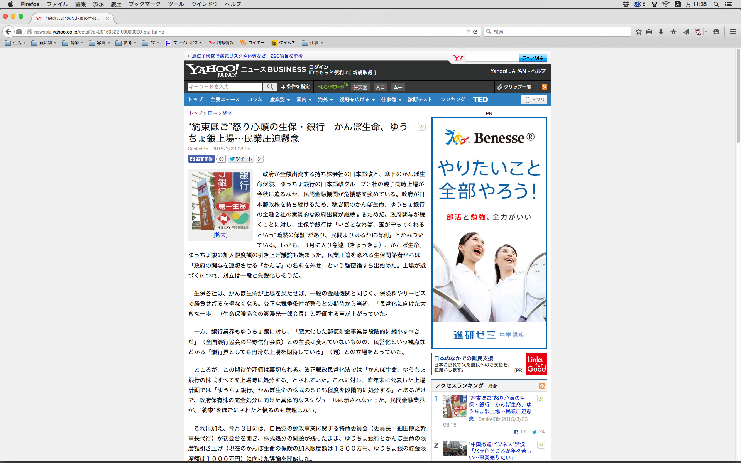The image size is (741, 463).
Task: Open the 経済 breadcrumb link
Action: click(227, 113)
